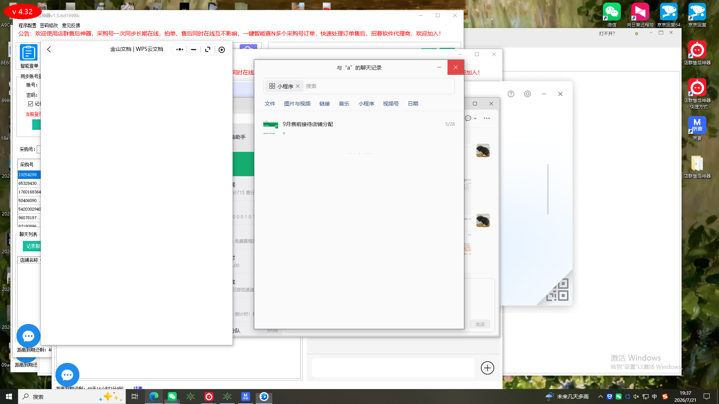Select purchase row 65328430
The width and height of the screenshot is (719, 404).
tap(29, 183)
